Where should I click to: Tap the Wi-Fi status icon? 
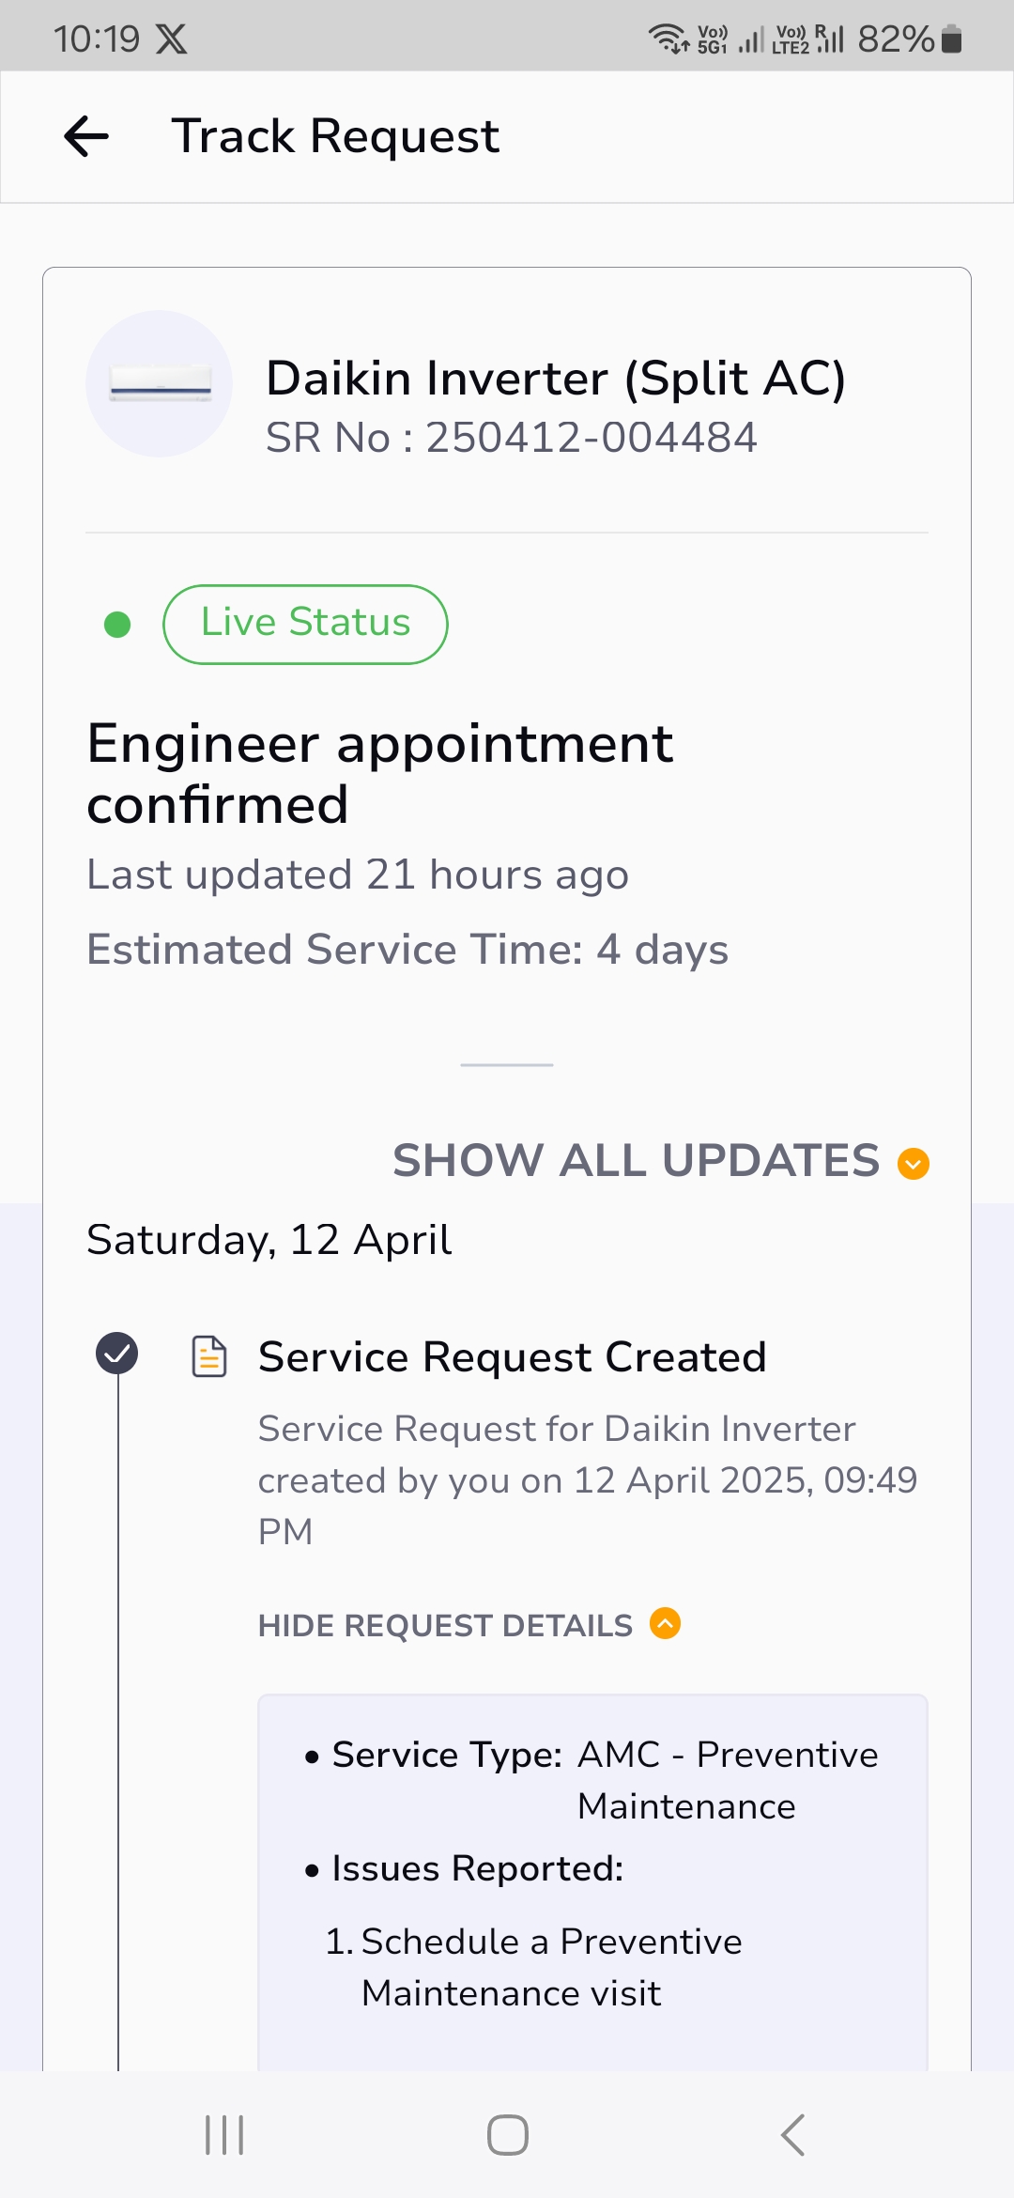(668, 39)
